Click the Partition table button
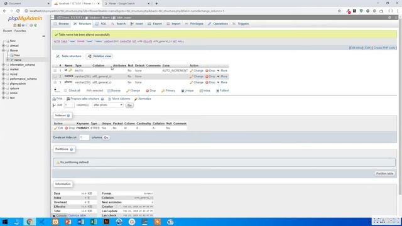 (x=384, y=173)
